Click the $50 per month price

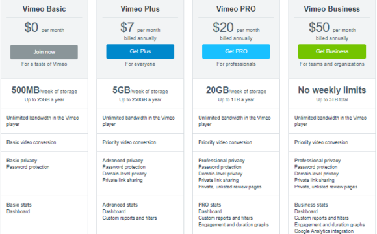[x=332, y=27]
